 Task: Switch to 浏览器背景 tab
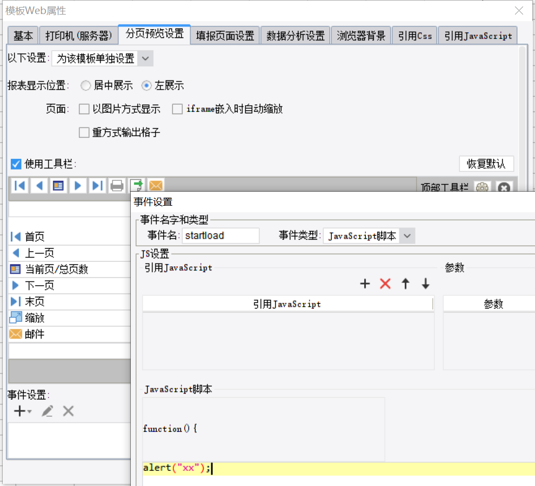pyautogui.click(x=361, y=36)
